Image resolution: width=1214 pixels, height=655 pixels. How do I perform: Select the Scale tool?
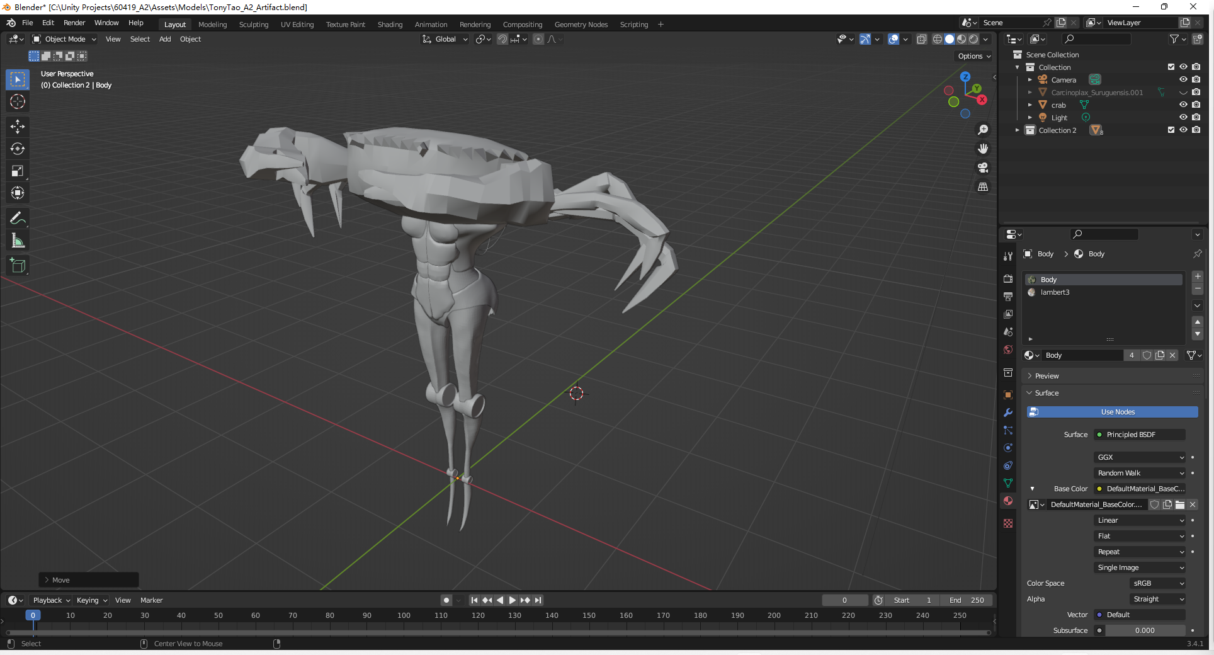(18, 171)
